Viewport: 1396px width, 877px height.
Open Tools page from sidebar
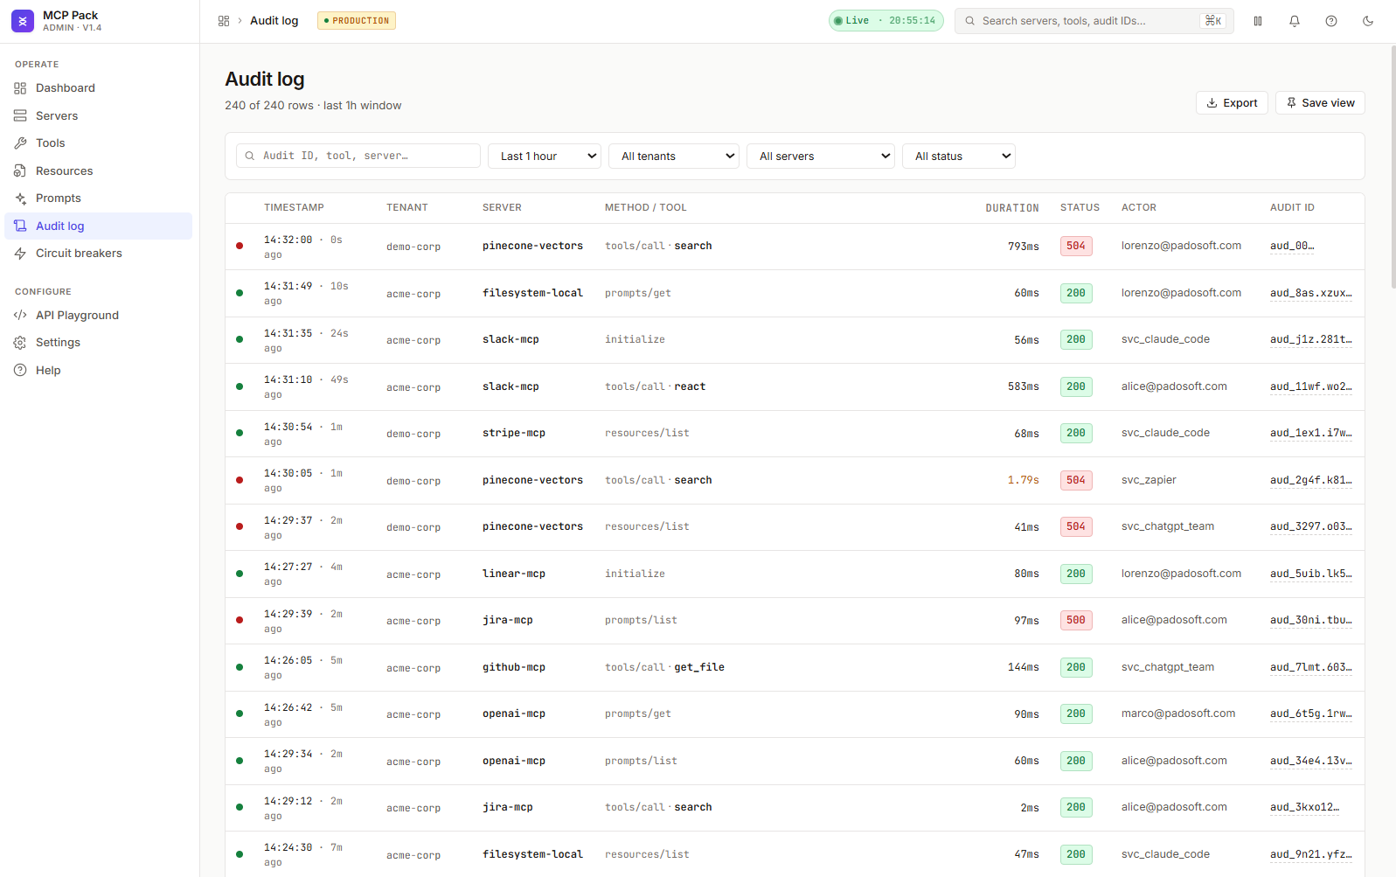tap(98, 143)
